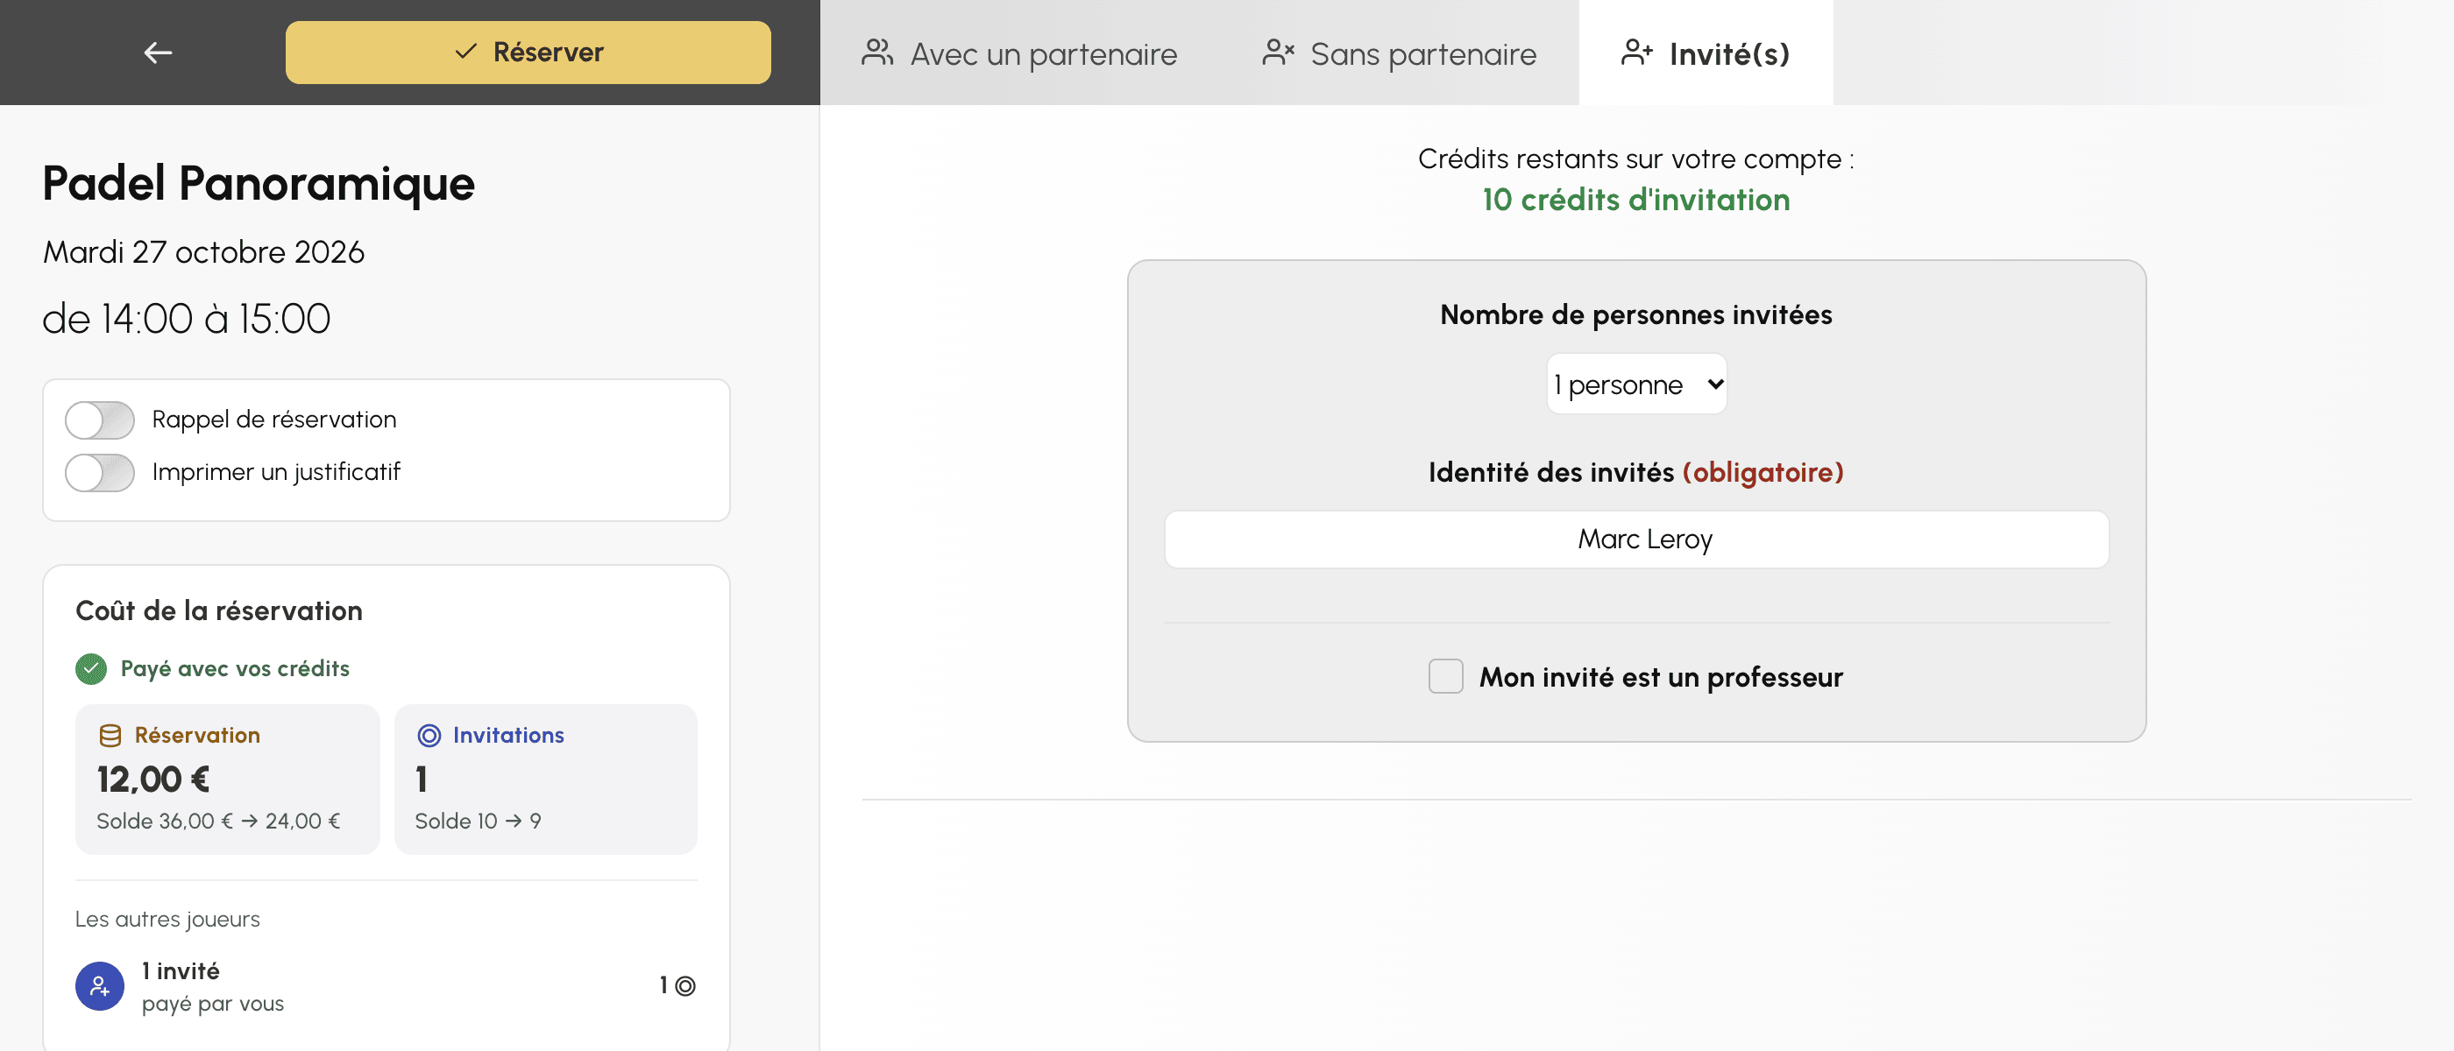
Task: Click the "payé par vous" text
Action: (212, 1004)
